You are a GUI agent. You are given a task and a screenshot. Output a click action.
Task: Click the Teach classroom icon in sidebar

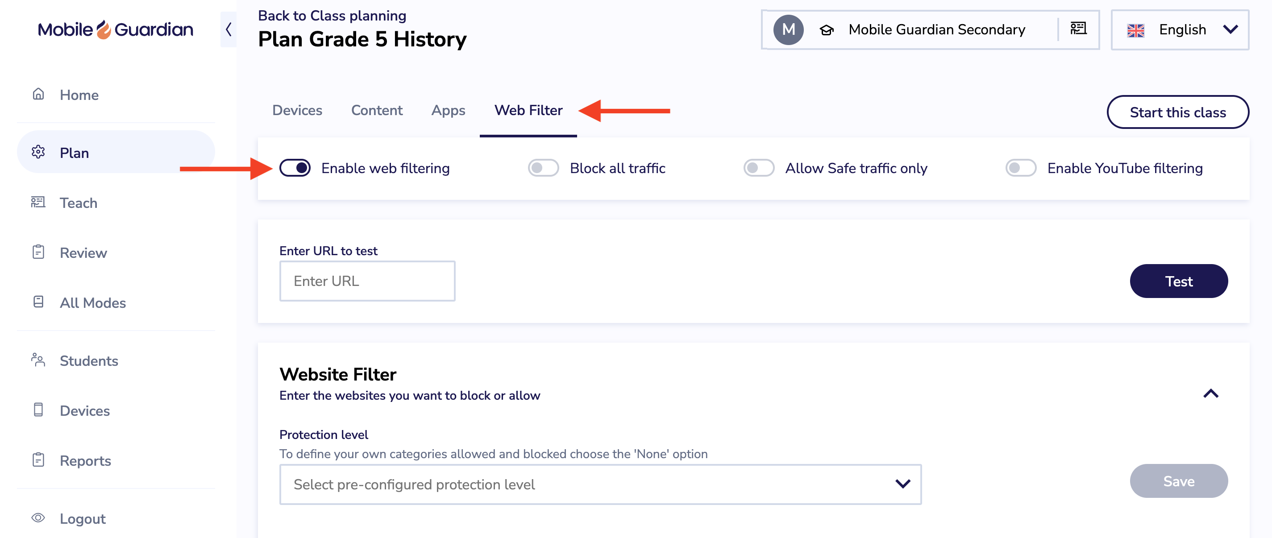coord(38,202)
